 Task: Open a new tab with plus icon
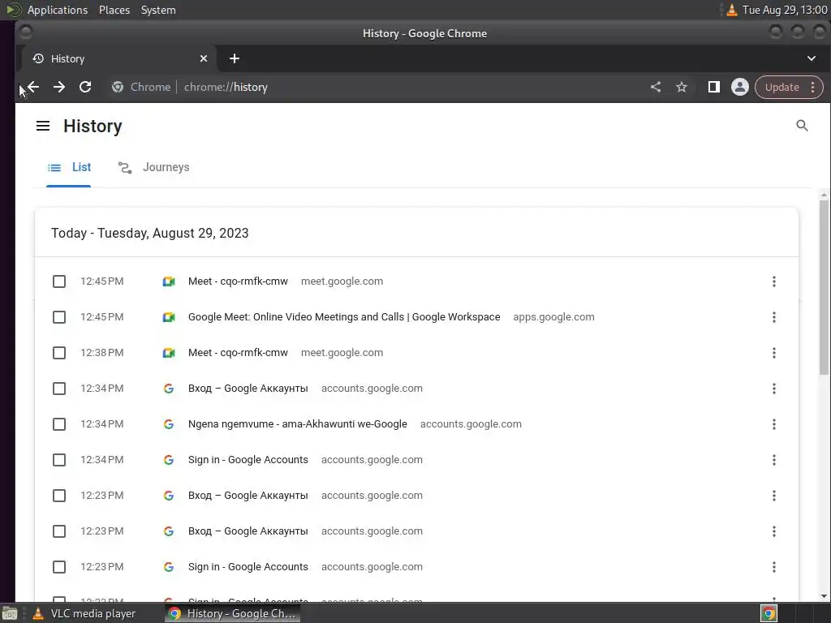pos(235,58)
